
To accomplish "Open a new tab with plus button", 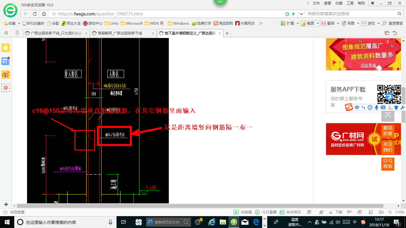I will [227, 33].
